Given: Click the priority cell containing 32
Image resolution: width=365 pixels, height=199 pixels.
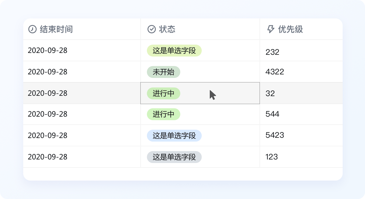Looking at the screenshot, I should (x=270, y=94).
